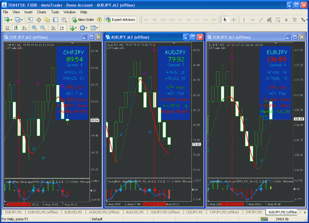309x223 pixels.
Task: Expand the Indicators dropdown arrow
Action: tap(76, 28)
